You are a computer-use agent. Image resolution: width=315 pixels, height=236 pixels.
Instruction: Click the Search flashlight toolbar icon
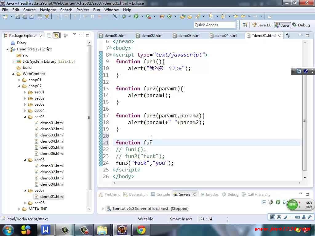click(197, 17)
